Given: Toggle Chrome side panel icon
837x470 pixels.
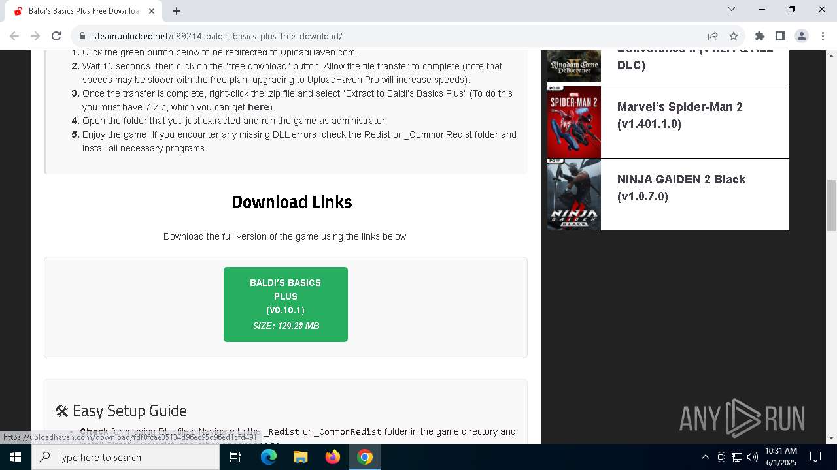Looking at the screenshot, I should tap(781, 36).
